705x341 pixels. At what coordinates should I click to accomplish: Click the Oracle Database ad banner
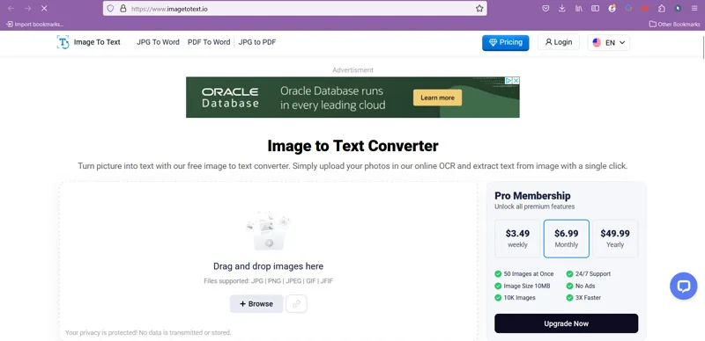click(352, 98)
